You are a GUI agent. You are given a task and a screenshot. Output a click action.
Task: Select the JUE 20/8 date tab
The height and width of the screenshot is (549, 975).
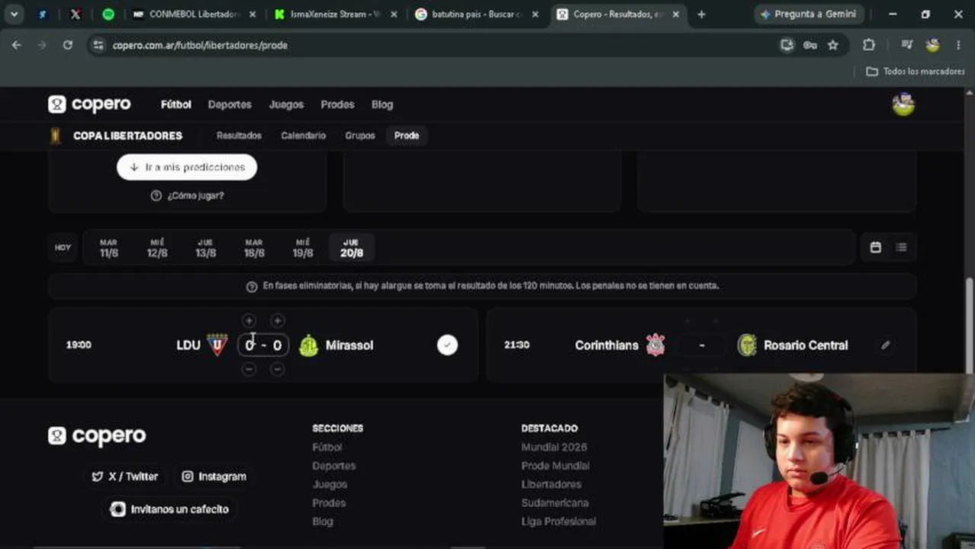351,248
